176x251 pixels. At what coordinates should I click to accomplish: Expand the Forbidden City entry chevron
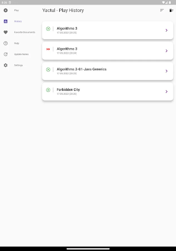tap(166, 91)
